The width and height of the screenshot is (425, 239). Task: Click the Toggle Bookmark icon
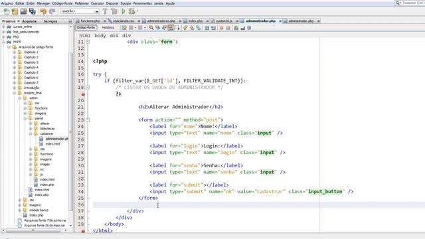coord(199,28)
